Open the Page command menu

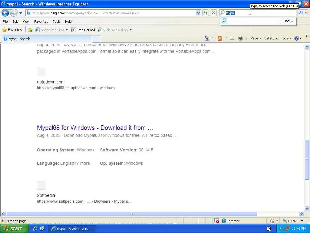[x=256, y=38]
